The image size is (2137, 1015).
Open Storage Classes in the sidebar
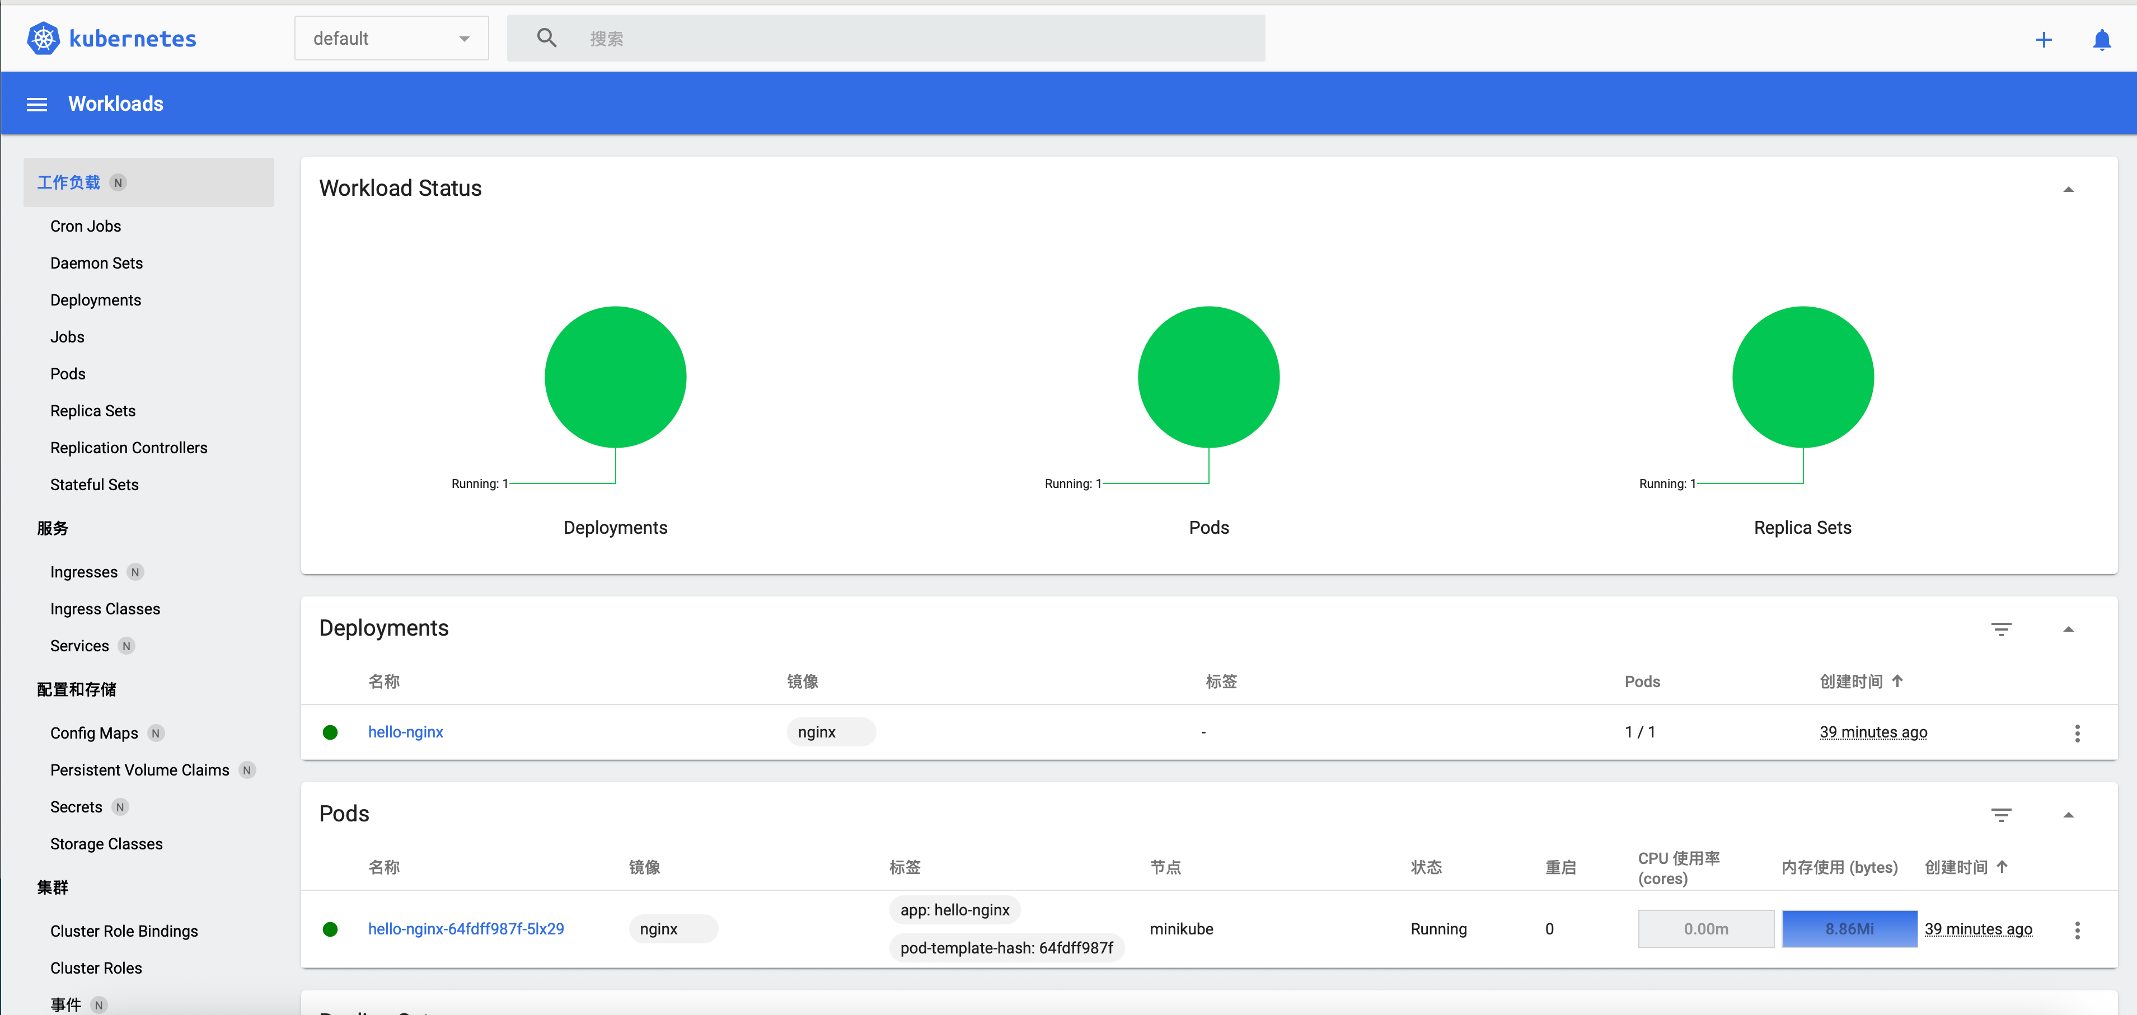tap(106, 844)
